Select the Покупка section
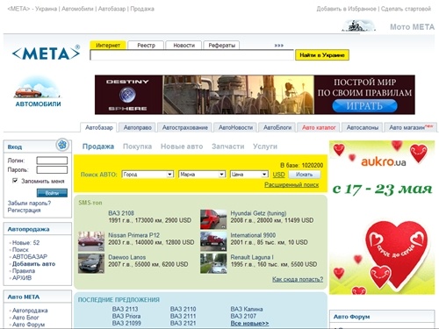This screenshot has width=439, height=329. click(x=137, y=147)
